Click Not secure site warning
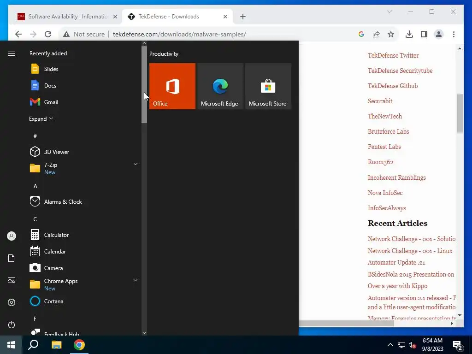 84,34
